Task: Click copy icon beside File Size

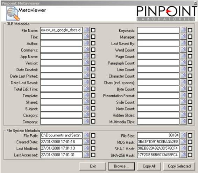Action: coord(183,135)
